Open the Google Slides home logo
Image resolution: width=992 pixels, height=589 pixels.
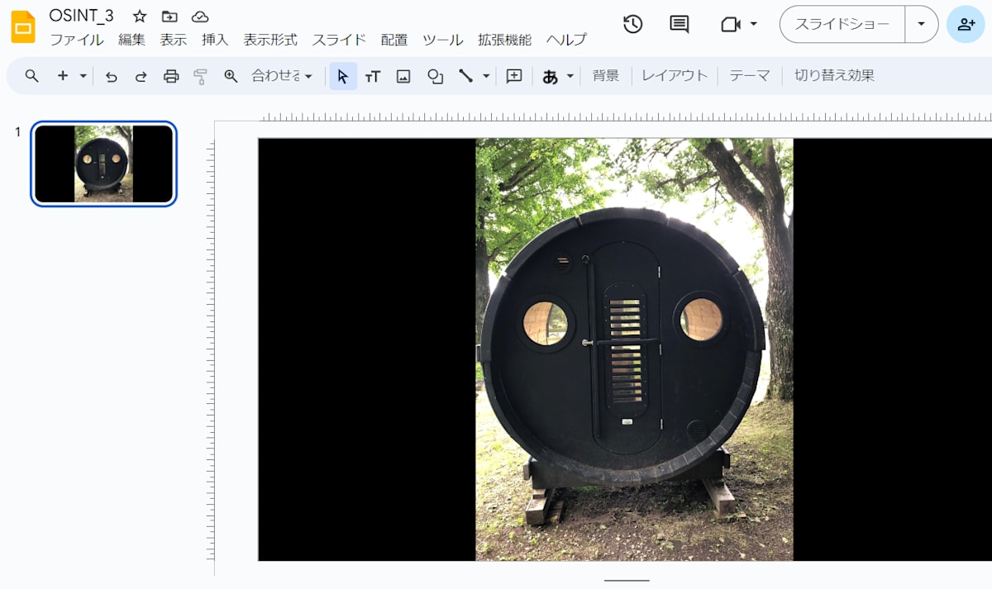click(x=23, y=27)
